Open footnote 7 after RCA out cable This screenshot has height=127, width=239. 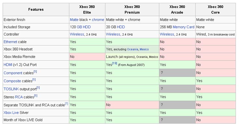(66, 104)
